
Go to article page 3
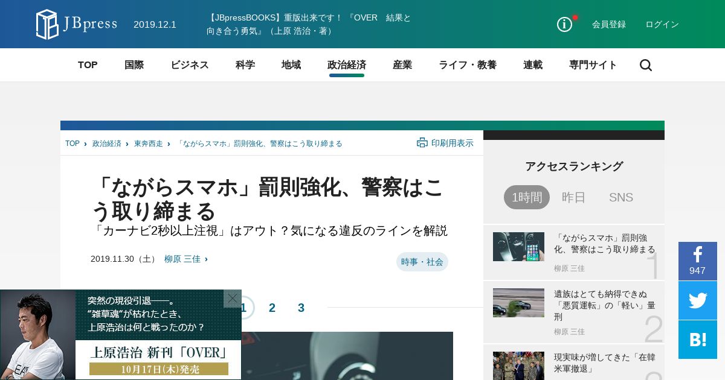pyautogui.click(x=301, y=308)
